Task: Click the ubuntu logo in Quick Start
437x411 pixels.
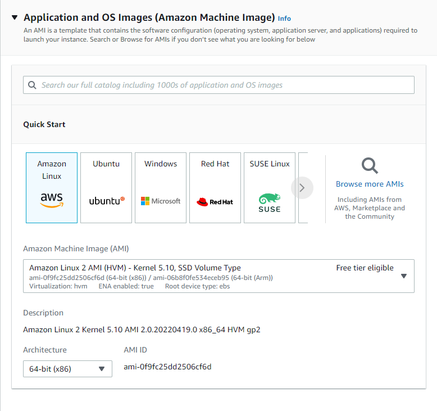Action: [107, 201]
